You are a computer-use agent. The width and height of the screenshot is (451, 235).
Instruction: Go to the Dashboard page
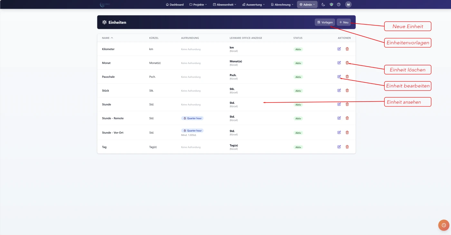175,5
